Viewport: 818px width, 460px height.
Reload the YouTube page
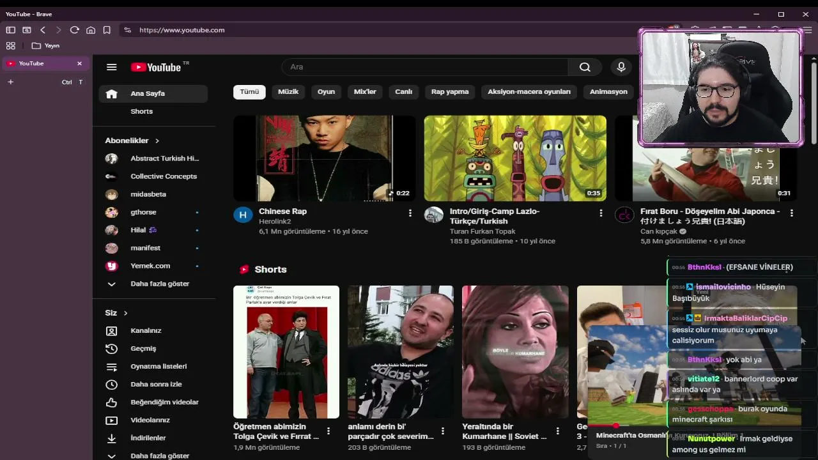74,30
